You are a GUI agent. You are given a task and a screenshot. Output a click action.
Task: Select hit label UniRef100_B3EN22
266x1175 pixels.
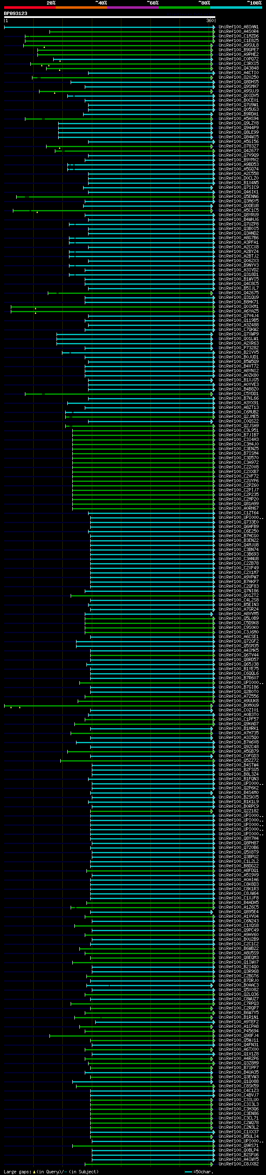click(x=238, y=540)
